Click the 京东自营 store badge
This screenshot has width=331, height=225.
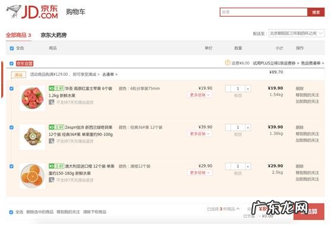coord(25,64)
